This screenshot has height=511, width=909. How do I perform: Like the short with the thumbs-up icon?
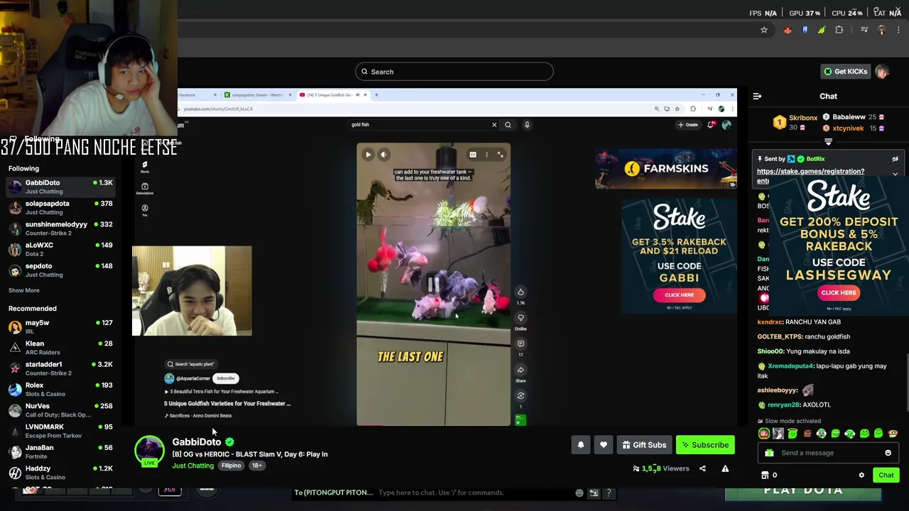point(521,292)
